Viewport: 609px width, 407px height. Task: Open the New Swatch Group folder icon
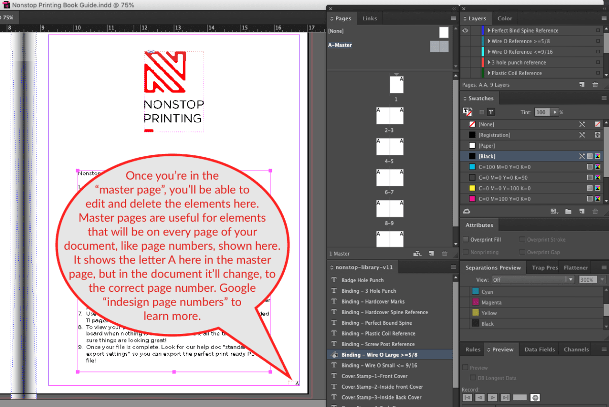(568, 211)
